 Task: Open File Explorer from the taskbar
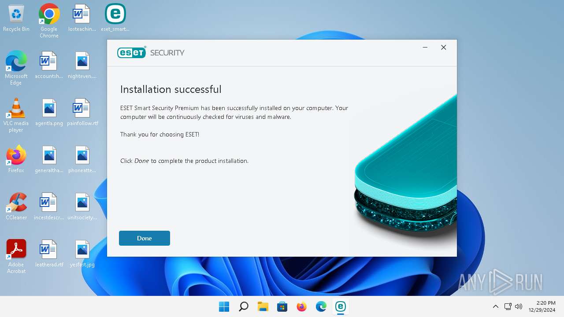click(x=263, y=306)
